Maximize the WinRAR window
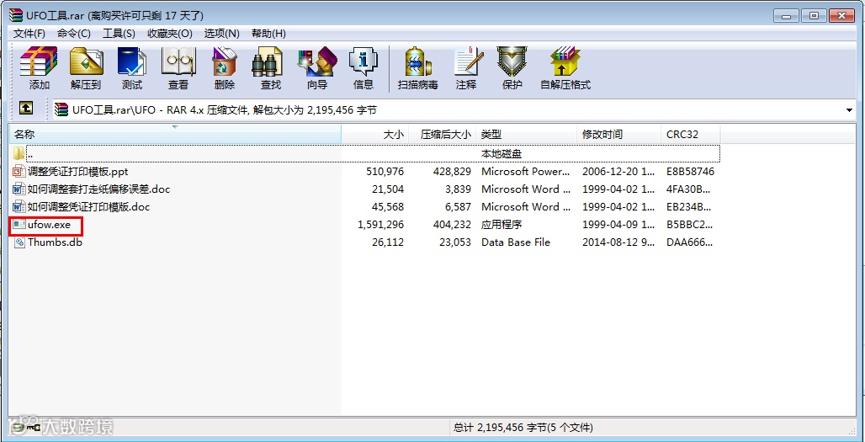Screen dimensions: 865x442 click(x=813, y=15)
